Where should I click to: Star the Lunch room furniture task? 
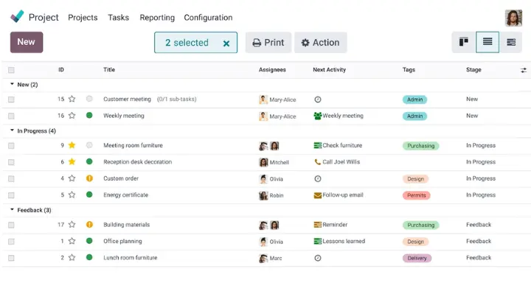72,258
